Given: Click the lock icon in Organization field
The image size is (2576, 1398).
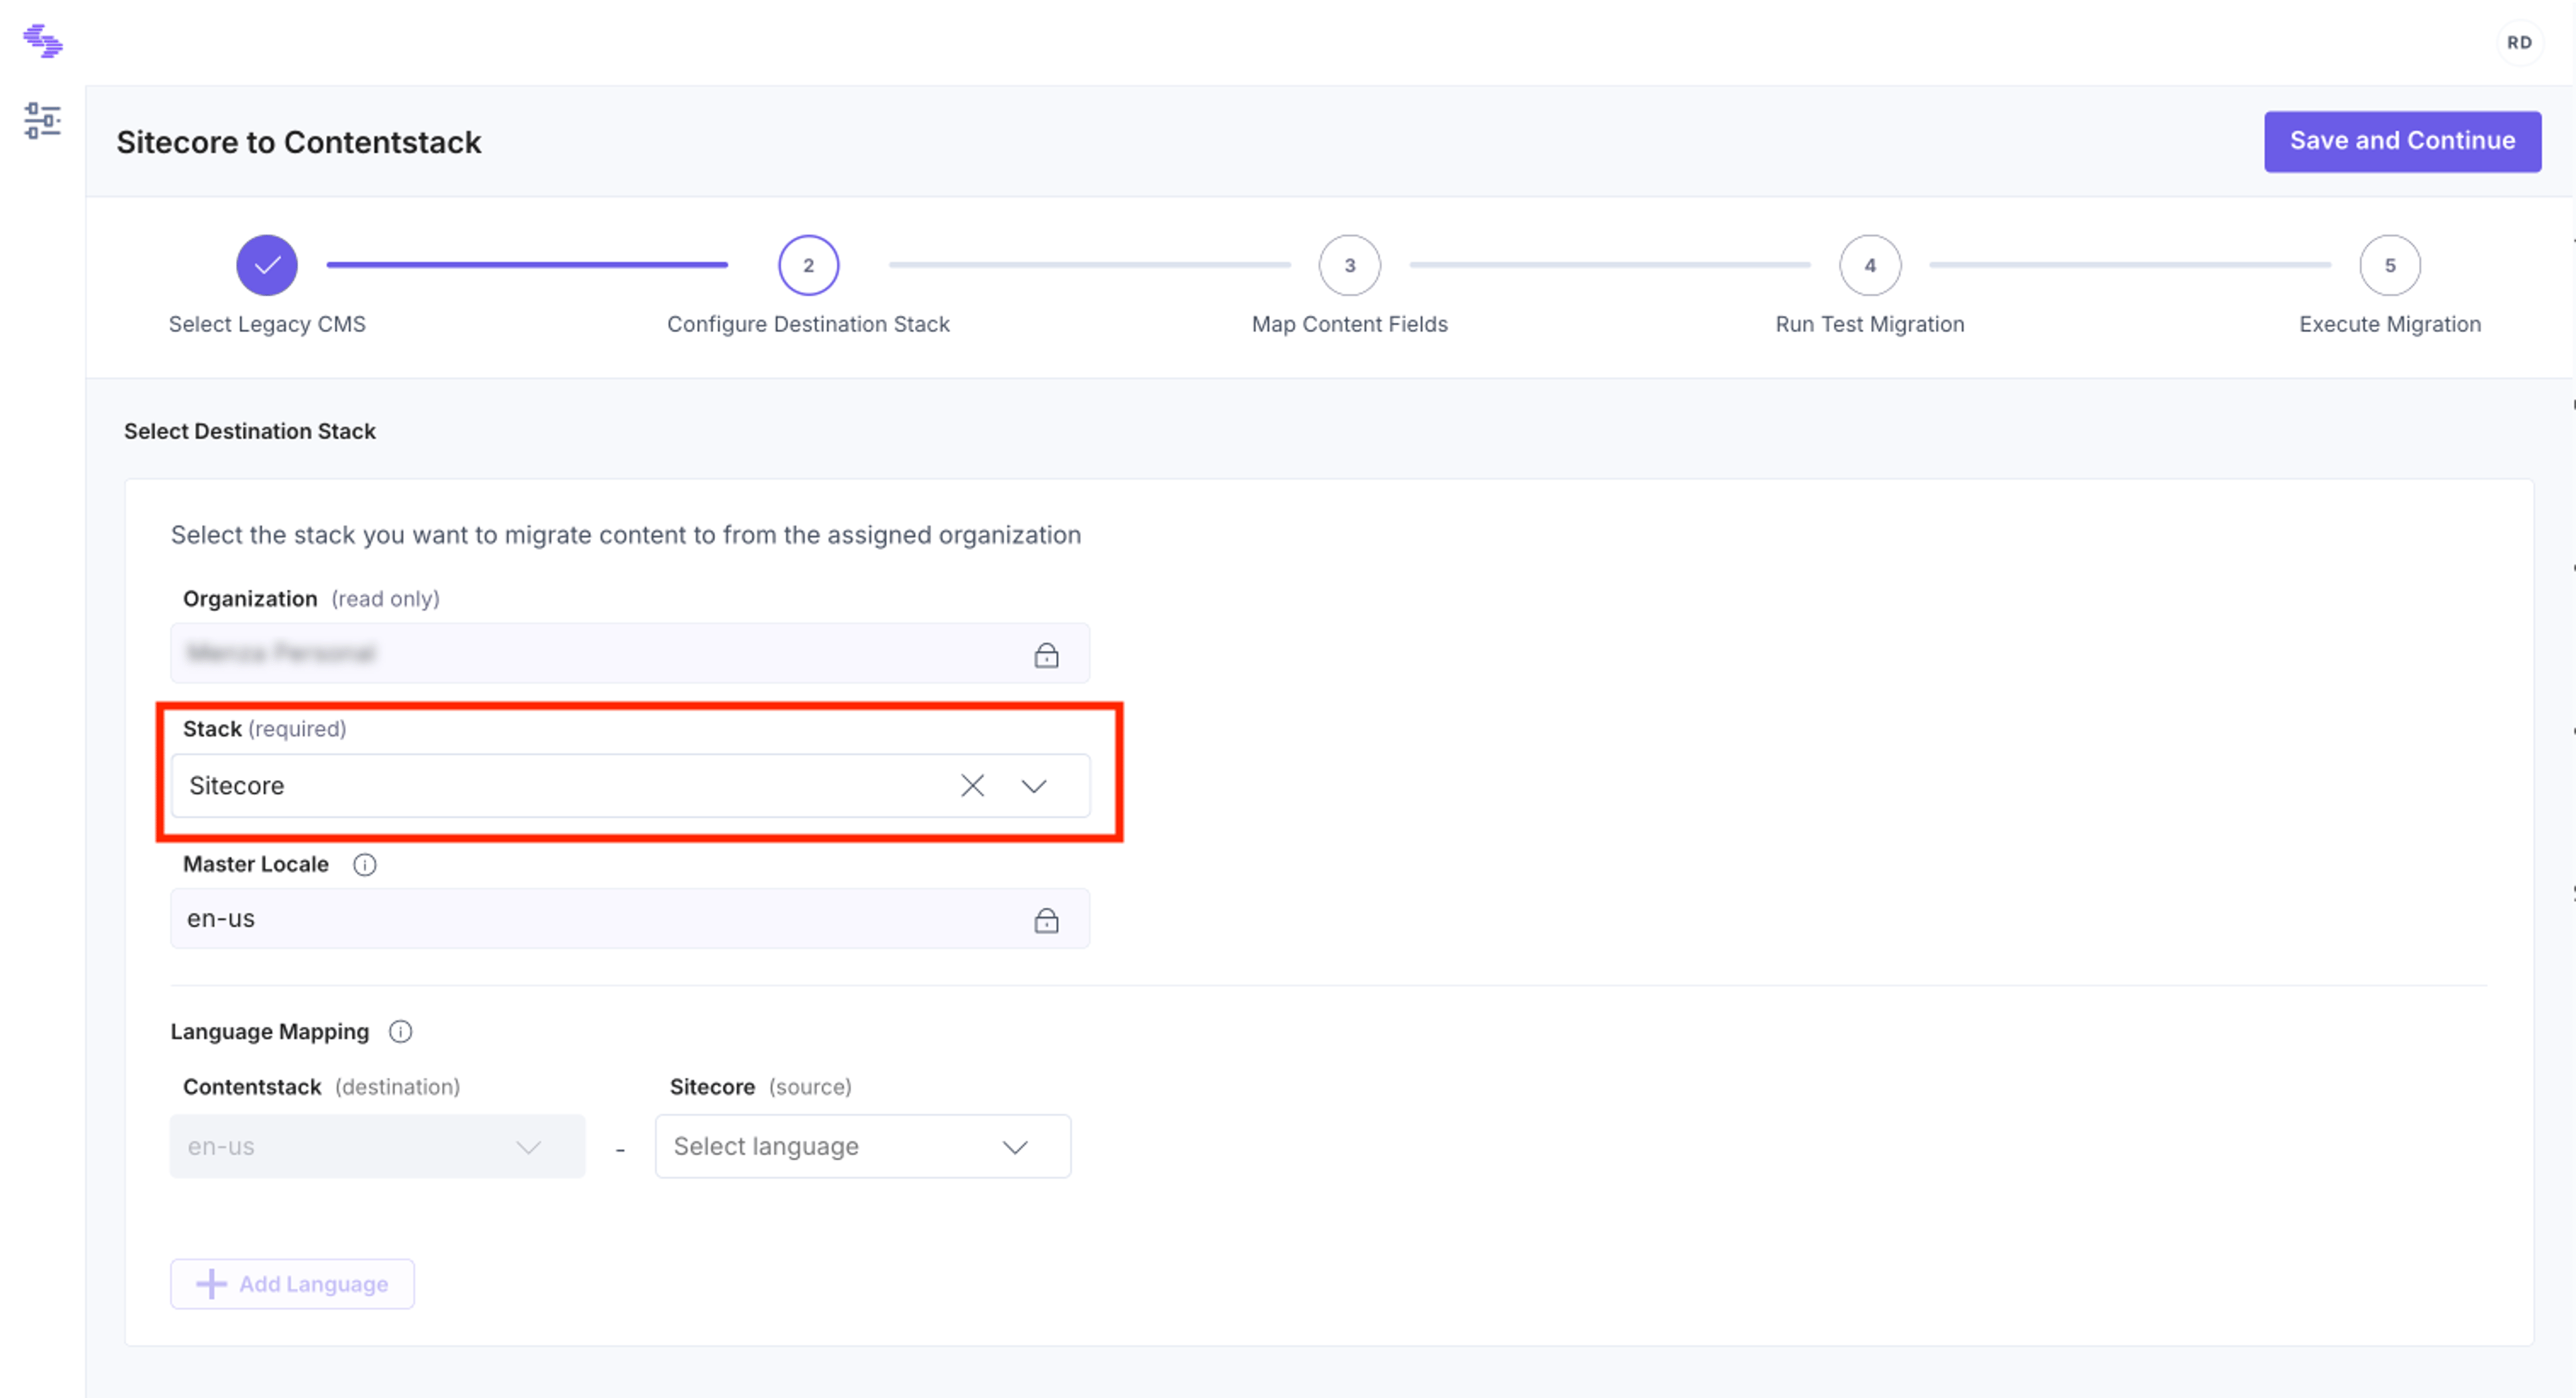Looking at the screenshot, I should (1046, 655).
